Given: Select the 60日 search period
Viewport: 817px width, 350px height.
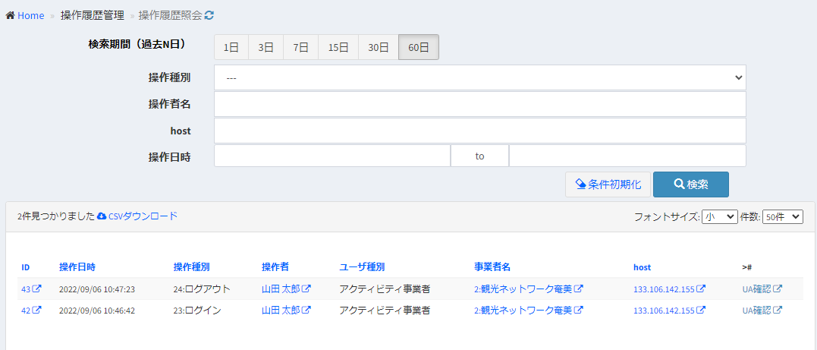Looking at the screenshot, I should coord(419,48).
